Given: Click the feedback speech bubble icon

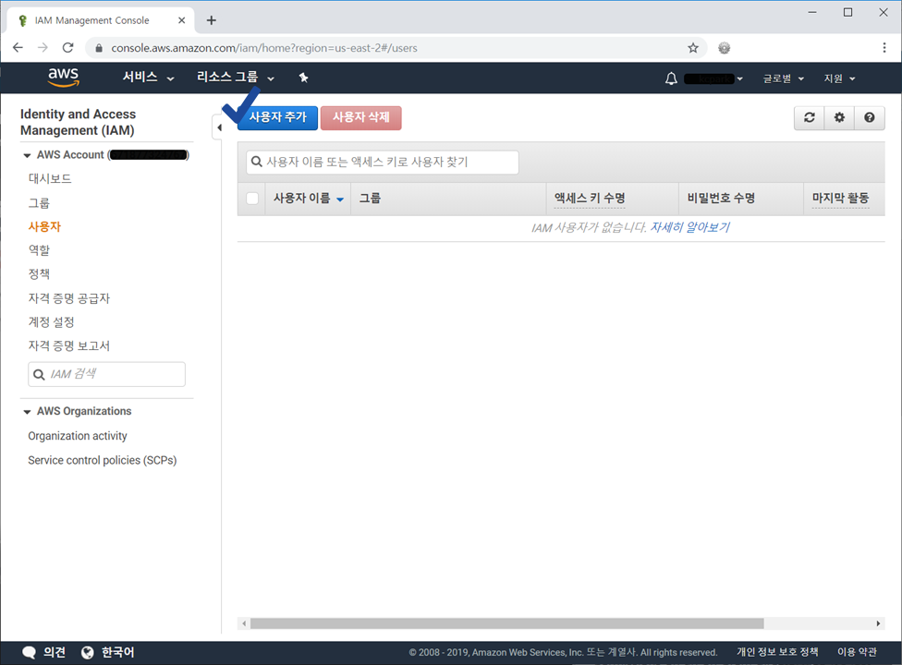Looking at the screenshot, I should click(29, 652).
